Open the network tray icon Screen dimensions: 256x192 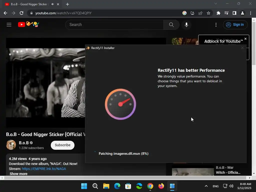(x=225, y=186)
